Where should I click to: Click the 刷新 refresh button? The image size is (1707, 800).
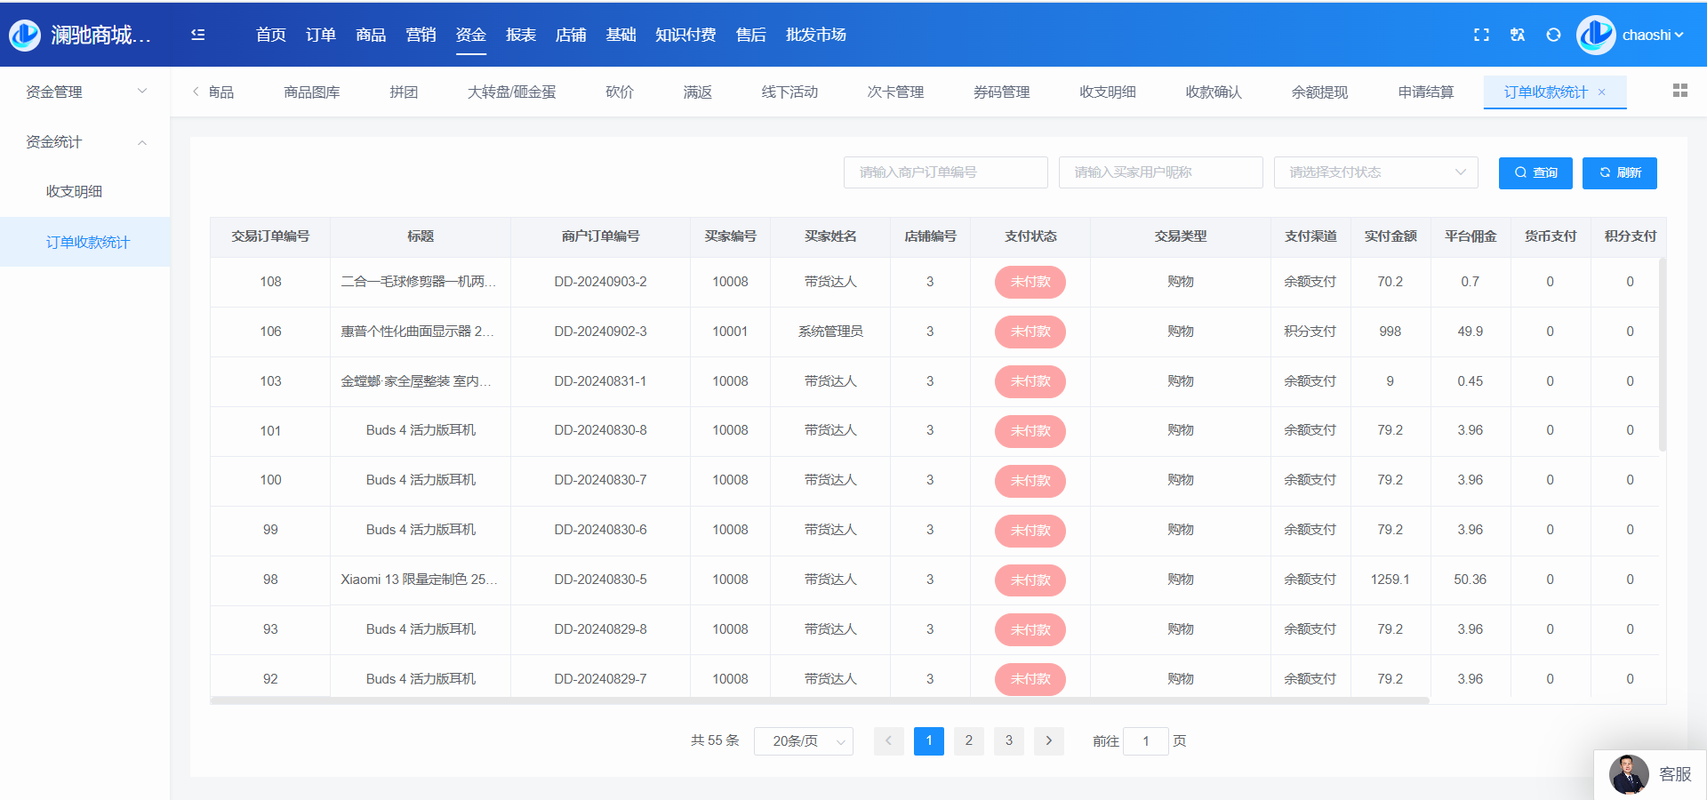tap(1619, 172)
